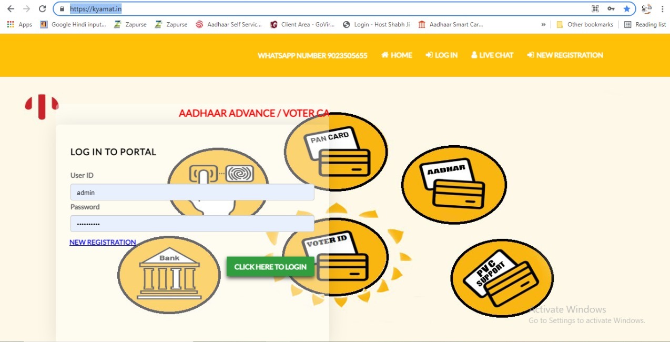Viewport: 670px width, 342px height.
Task: Expand hidden bookmarks with the double chevron
Action: (x=543, y=24)
